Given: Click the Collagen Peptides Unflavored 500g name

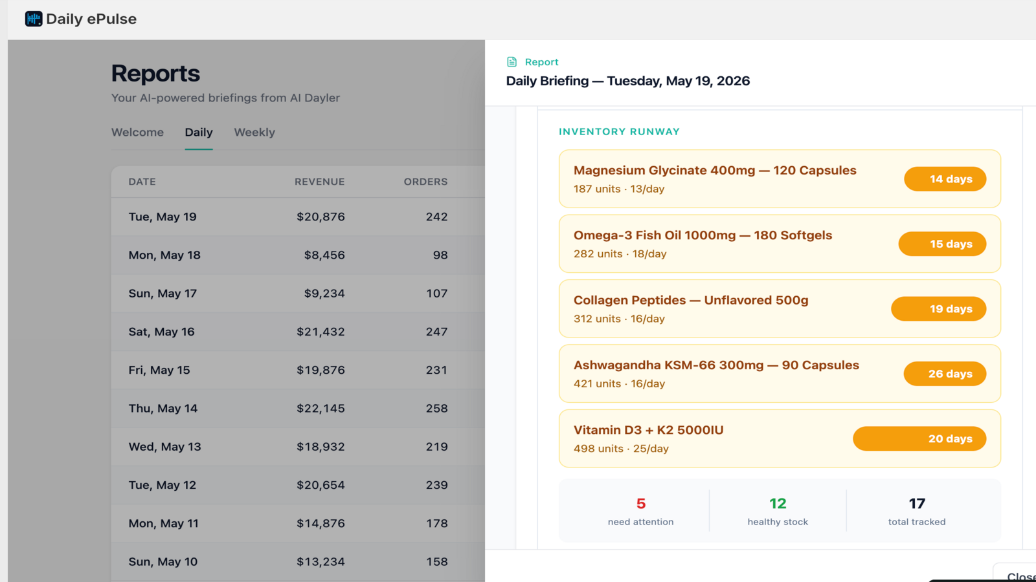Looking at the screenshot, I should click(691, 300).
